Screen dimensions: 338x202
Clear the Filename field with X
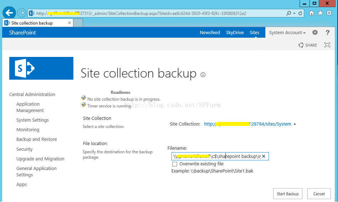tap(264, 156)
